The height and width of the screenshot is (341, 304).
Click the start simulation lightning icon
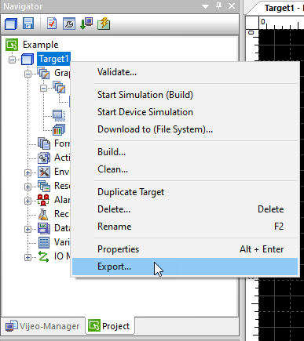click(x=104, y=24)
